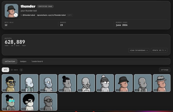Open the view breakdown button
This screenshot has width=173, height=112.
(x=139, y=50)
